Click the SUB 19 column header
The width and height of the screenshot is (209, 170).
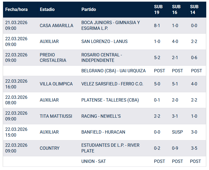click(158, 9)
